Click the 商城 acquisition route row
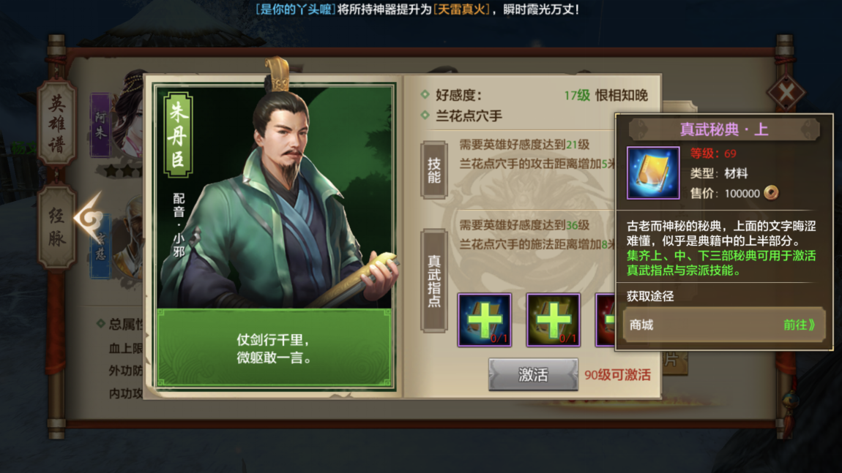 pos(724,325)
